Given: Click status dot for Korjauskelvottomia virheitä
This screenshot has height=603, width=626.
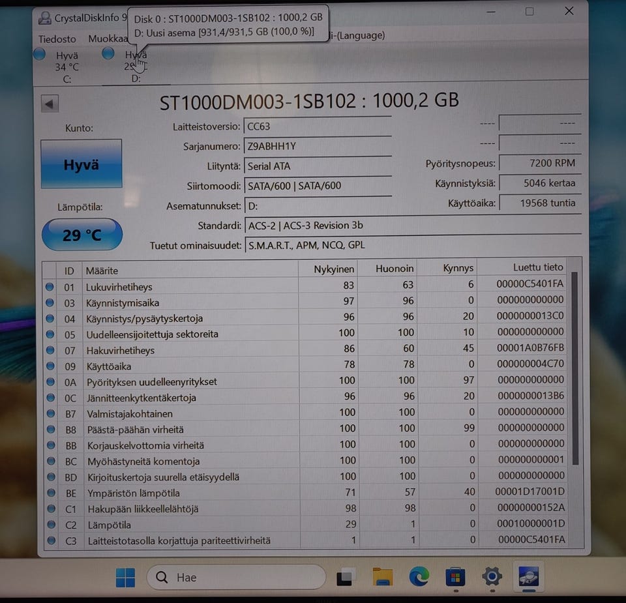Looking at the screenshot, I should [51, 445].
